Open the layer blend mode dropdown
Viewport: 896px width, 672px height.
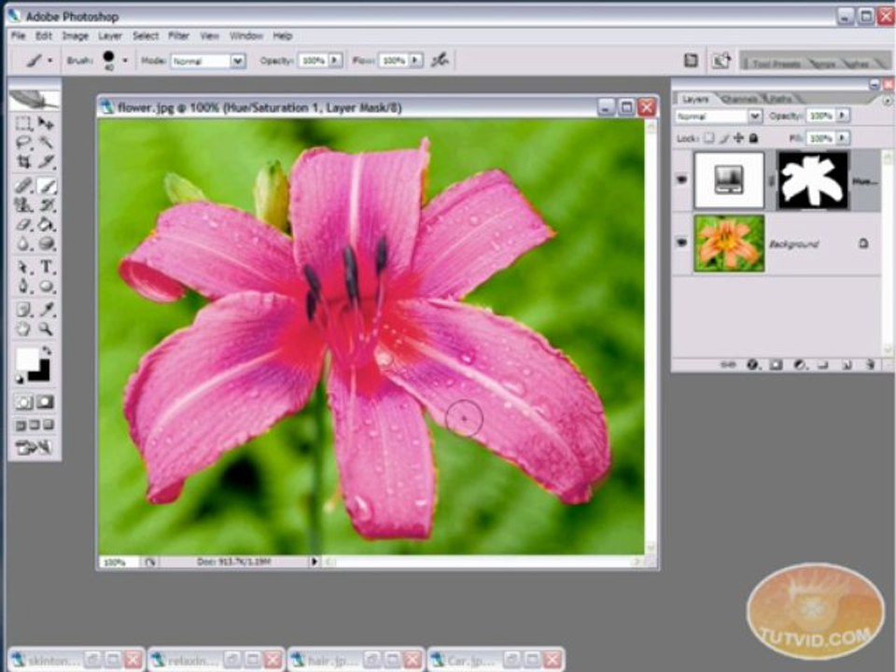[x=755, y=116]
